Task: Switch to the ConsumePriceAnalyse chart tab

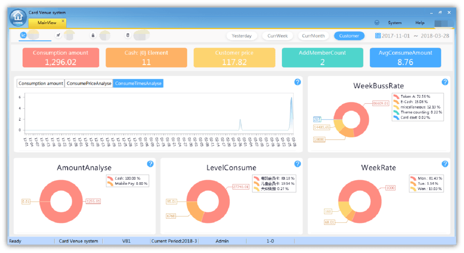Action: (x=89, y=83)
